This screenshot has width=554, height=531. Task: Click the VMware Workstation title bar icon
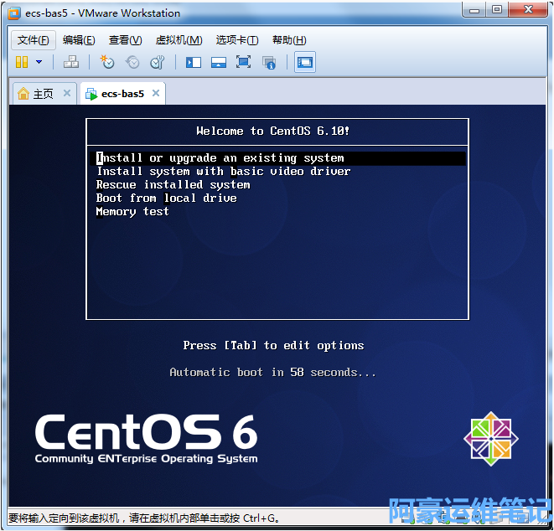[14, 13]
